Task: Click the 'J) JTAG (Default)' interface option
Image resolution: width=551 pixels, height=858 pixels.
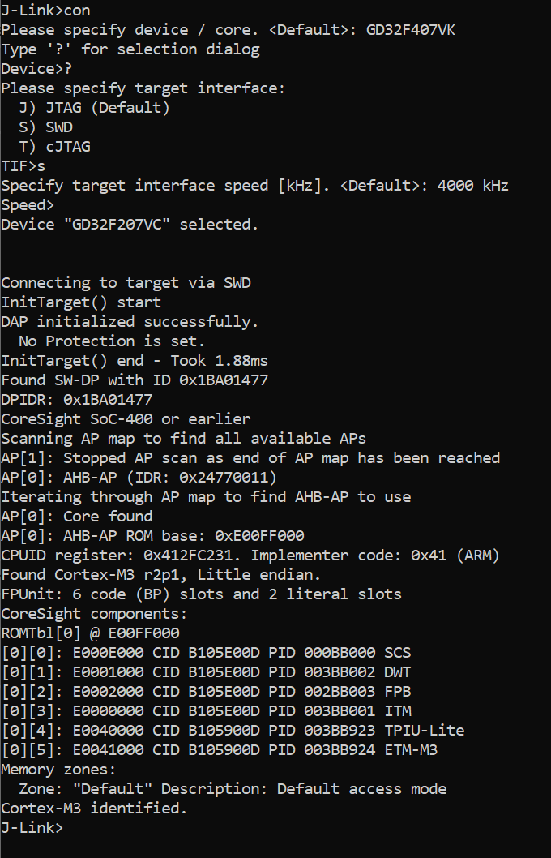Action: (94, 108)
